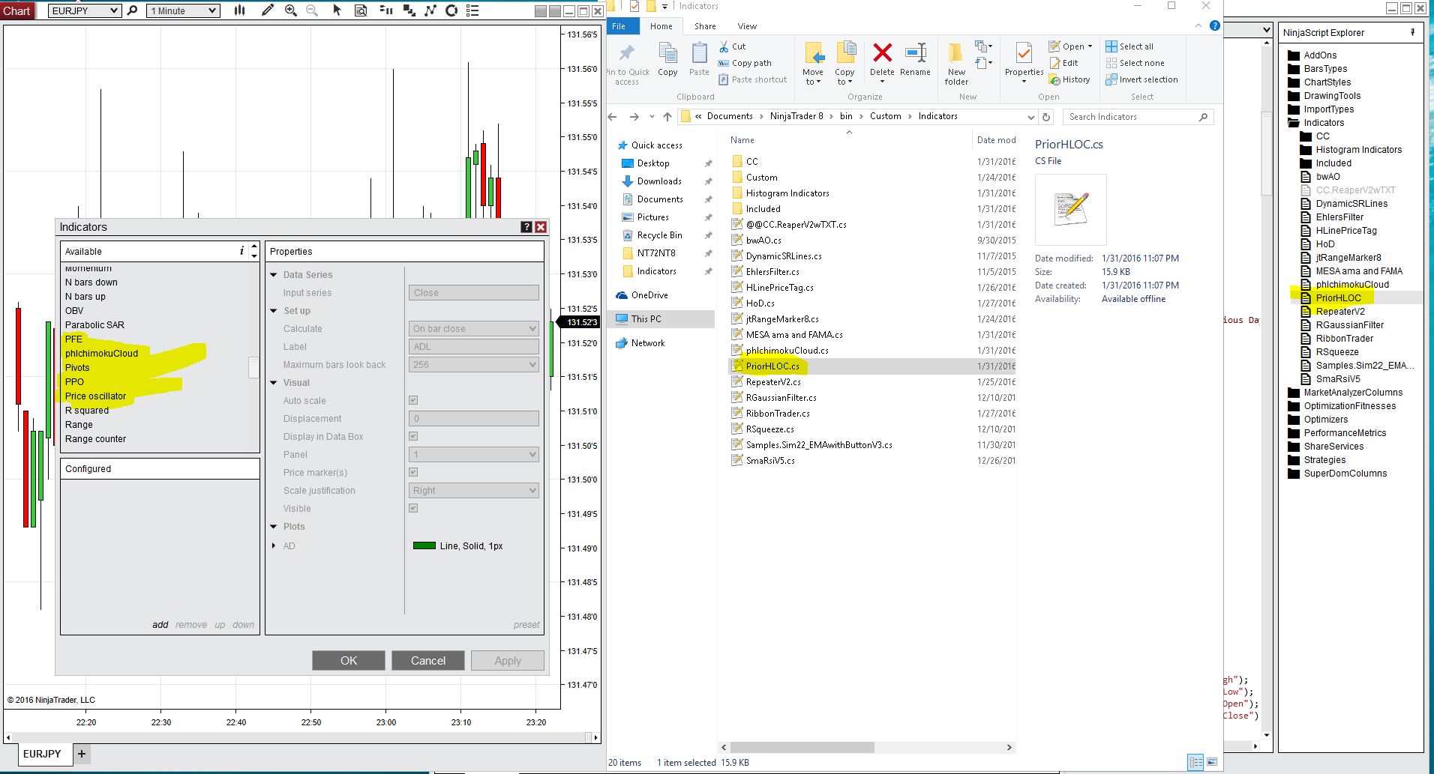Click the 'preset' link in Properties
This screenshot has width=1434, height=774.
(x=526, y=625)
